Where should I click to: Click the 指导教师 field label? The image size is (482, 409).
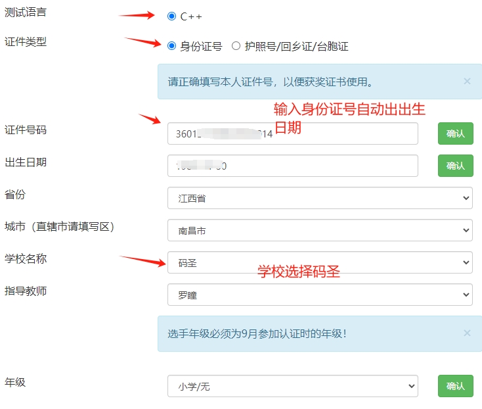coord(26,291)
